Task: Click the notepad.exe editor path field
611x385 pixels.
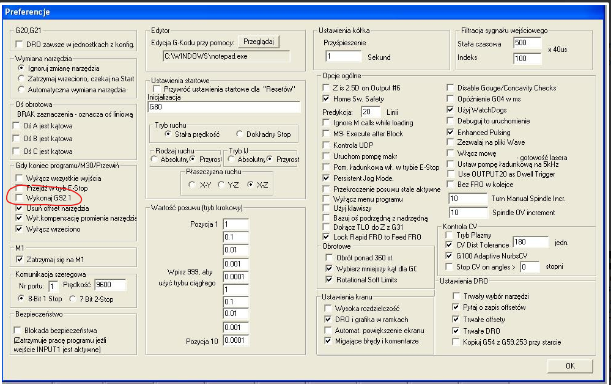Action: pyautogui.click(x=226, y=56)
